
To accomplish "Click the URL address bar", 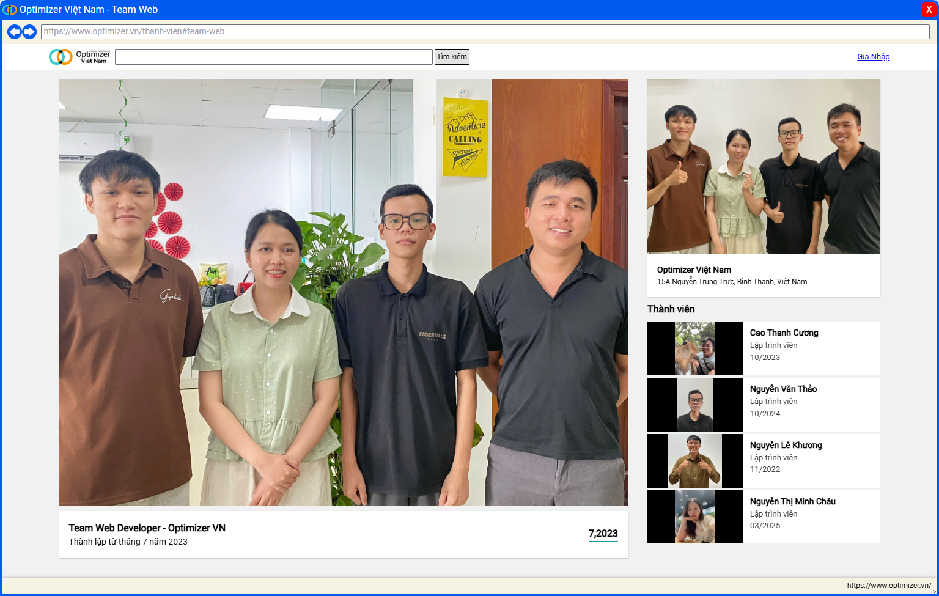I will 485,32.
